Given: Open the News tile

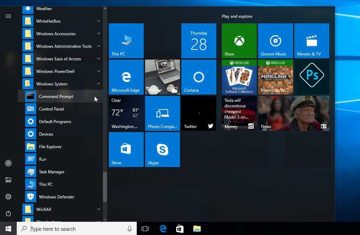Looking at the screenshot, I should [x=294, y=113].
